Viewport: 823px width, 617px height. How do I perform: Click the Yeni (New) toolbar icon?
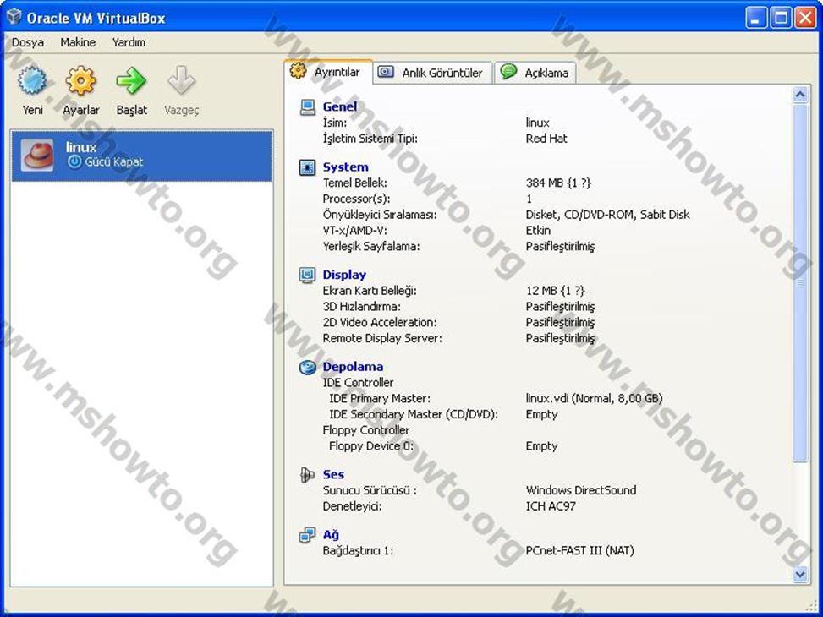coord(32,81)
